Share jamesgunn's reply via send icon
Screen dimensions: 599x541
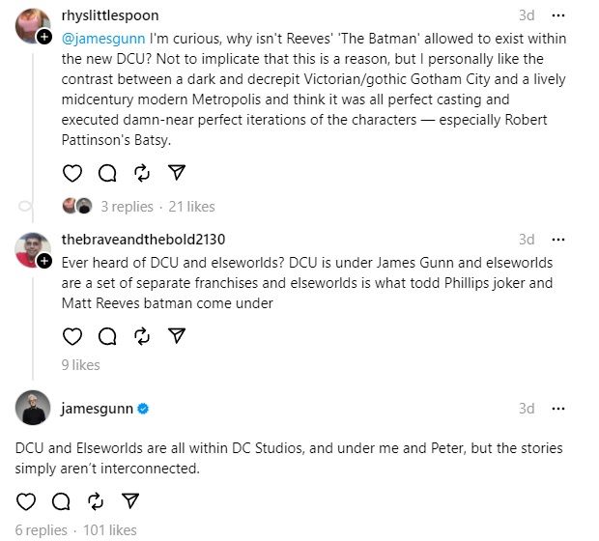coord(130,500)
